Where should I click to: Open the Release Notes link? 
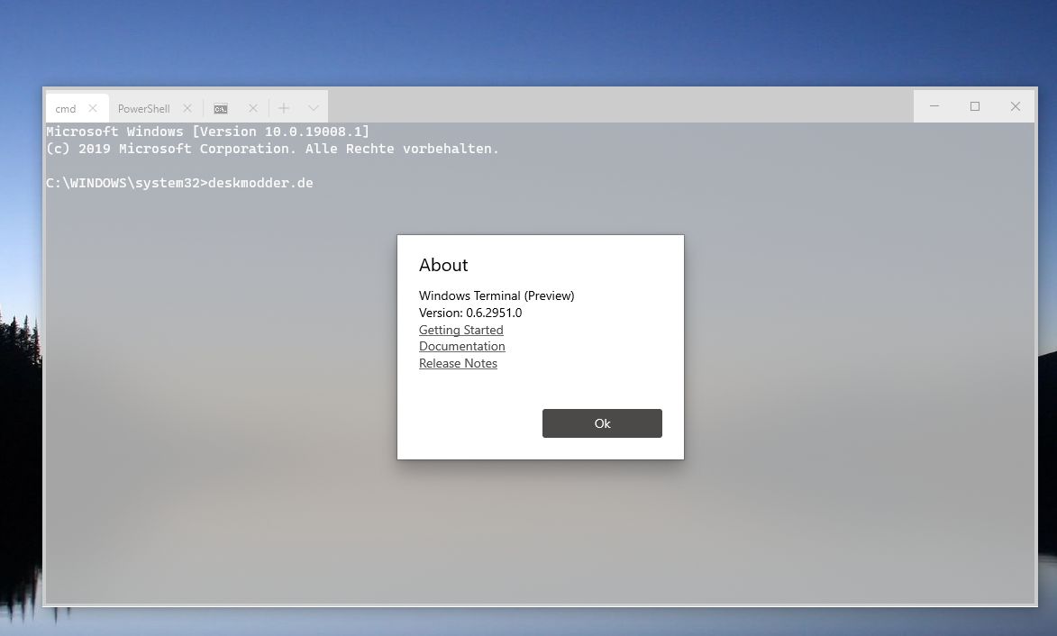point(458,363)
